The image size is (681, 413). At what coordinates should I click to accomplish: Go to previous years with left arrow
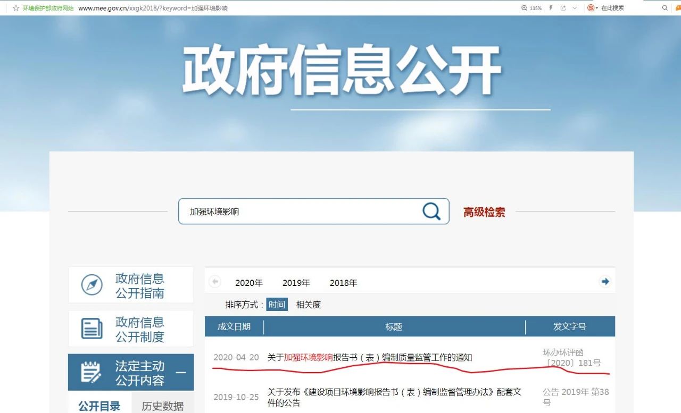[215, 282]
